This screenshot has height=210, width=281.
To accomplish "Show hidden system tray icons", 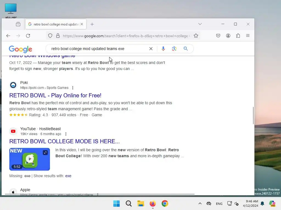I will coord(200,203).
